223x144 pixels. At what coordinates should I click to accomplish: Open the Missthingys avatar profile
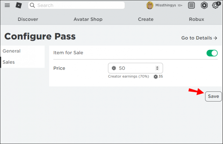(x=150, y=5)
